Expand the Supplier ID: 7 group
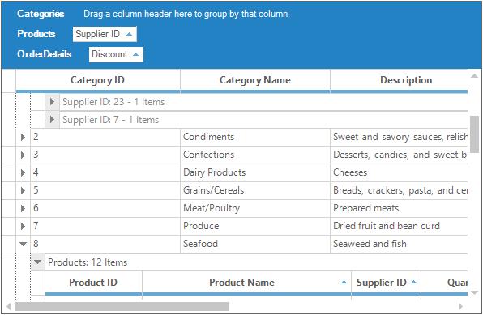Viewport: 483px width, 315px height. [52, 119]
